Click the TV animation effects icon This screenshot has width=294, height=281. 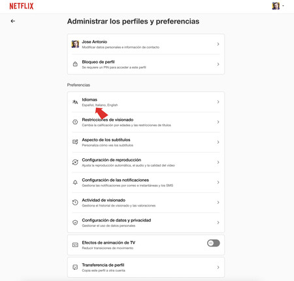click(75, 245)
